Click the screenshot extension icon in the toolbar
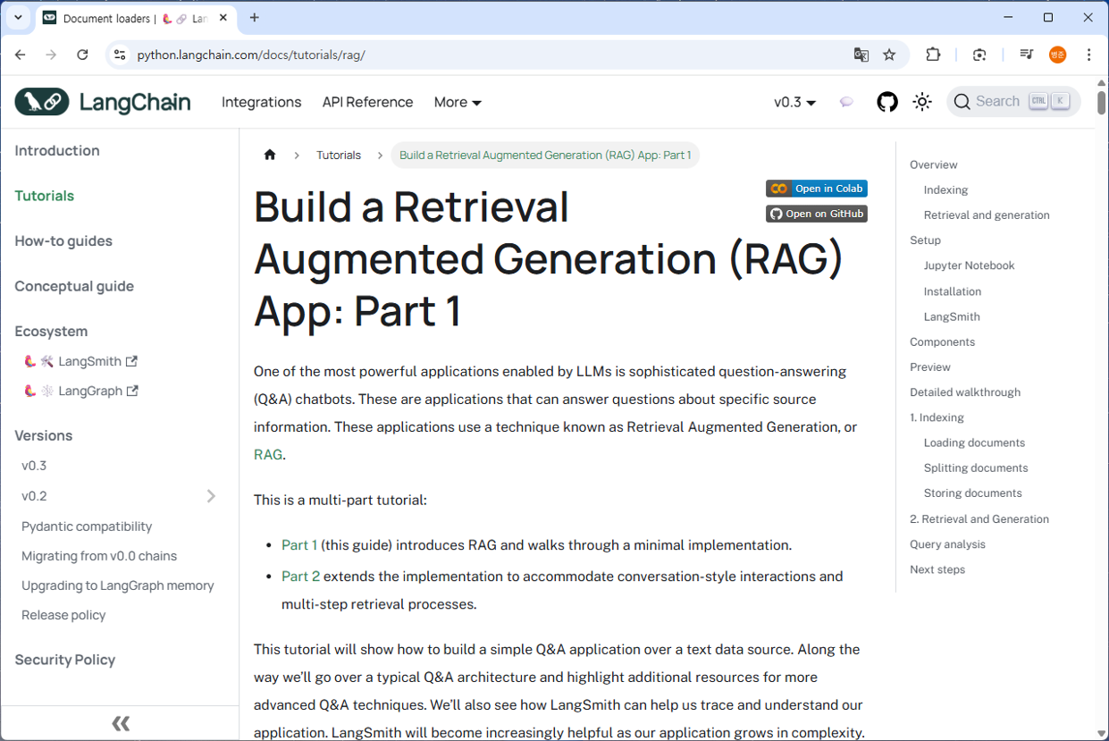Image resolution: width=1109 pixels, height=741 pixels. (979, 55)
